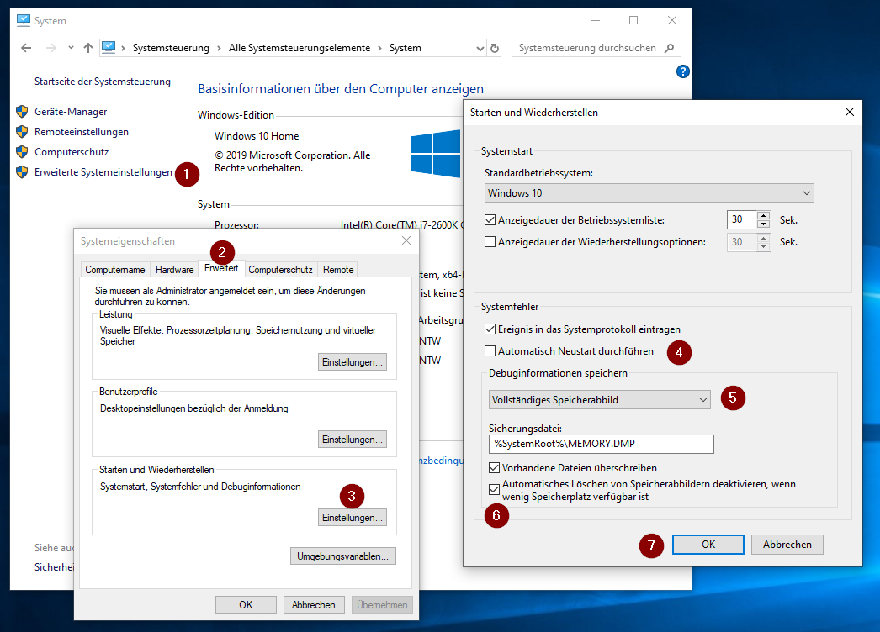Expand breadcrumb arrow after Systemsteuerung

pos(219,48)
